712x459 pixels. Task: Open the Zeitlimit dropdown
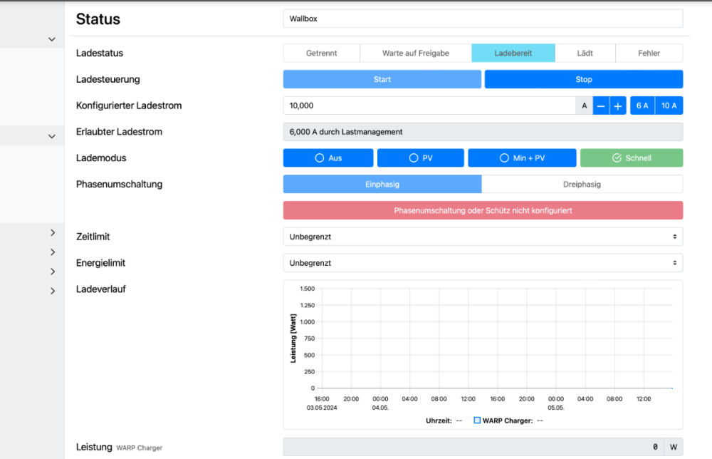[x=482, y=237]
